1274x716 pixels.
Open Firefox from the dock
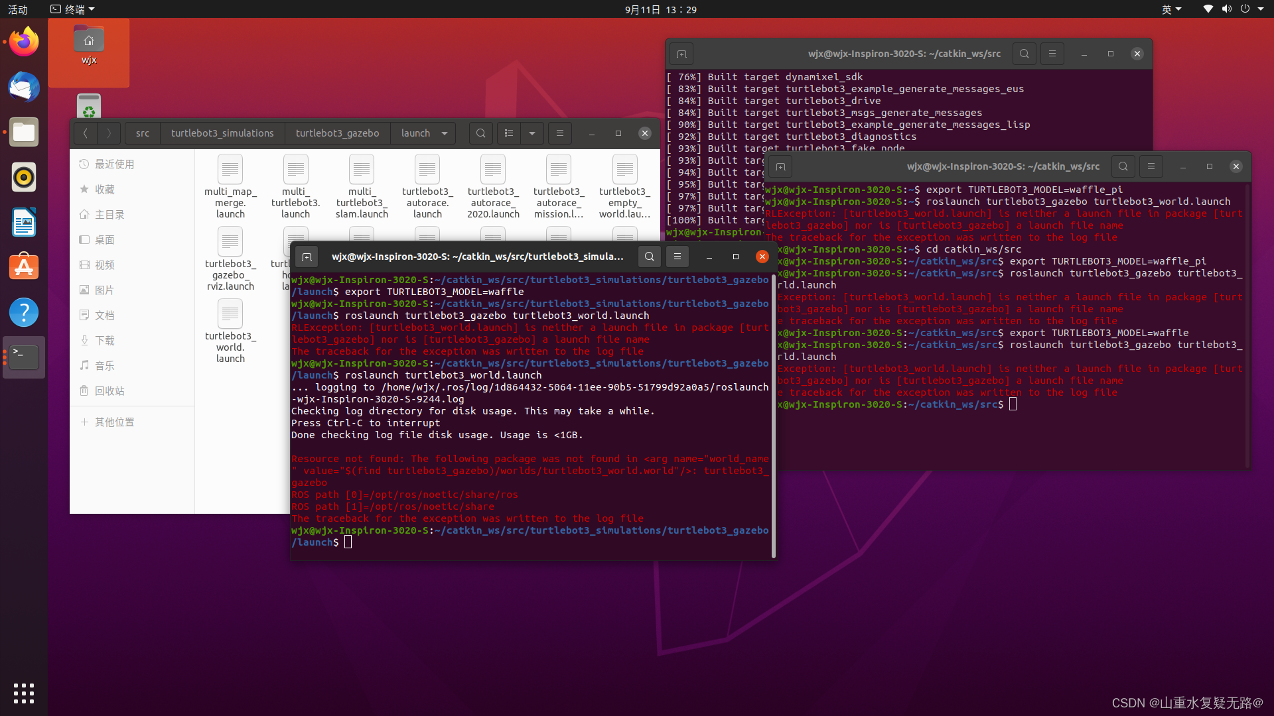24,42
